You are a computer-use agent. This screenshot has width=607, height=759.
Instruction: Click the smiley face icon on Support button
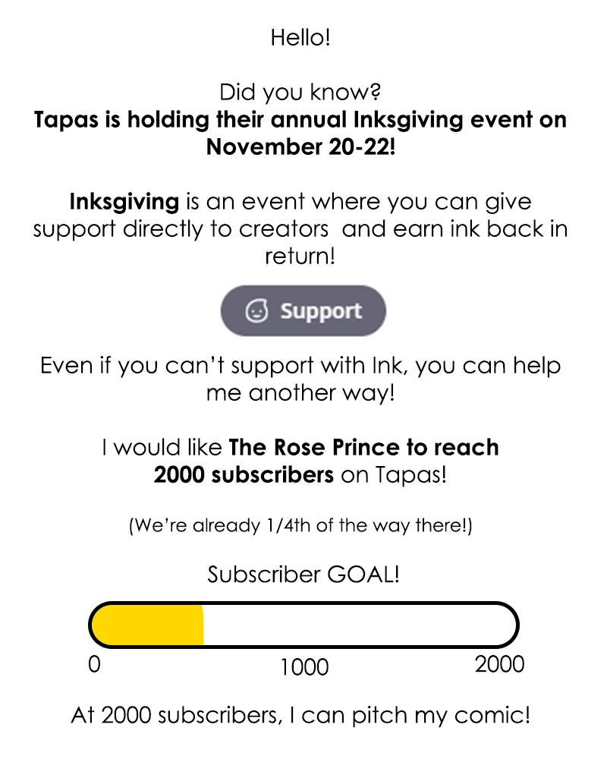click(x=257, y=311)
